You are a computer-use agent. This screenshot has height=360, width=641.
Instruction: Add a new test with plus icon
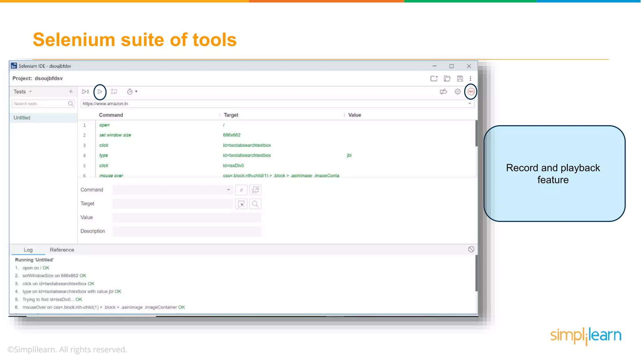(71, 91)
